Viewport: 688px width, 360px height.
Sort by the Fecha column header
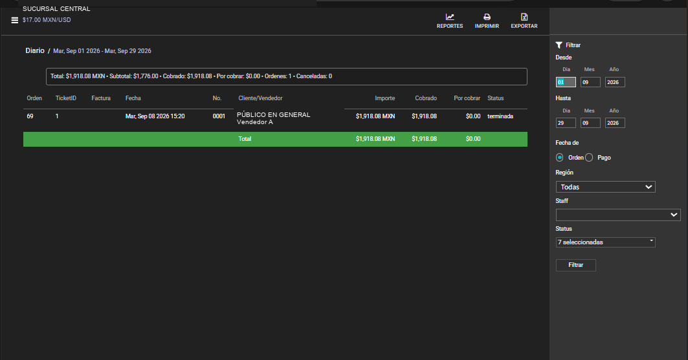pyautogui.click(x=133, y=98)
